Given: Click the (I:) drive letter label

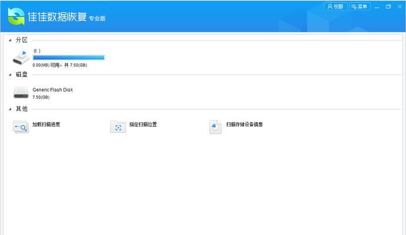Looking at the screenshot, I should click(x=36, y=51).
